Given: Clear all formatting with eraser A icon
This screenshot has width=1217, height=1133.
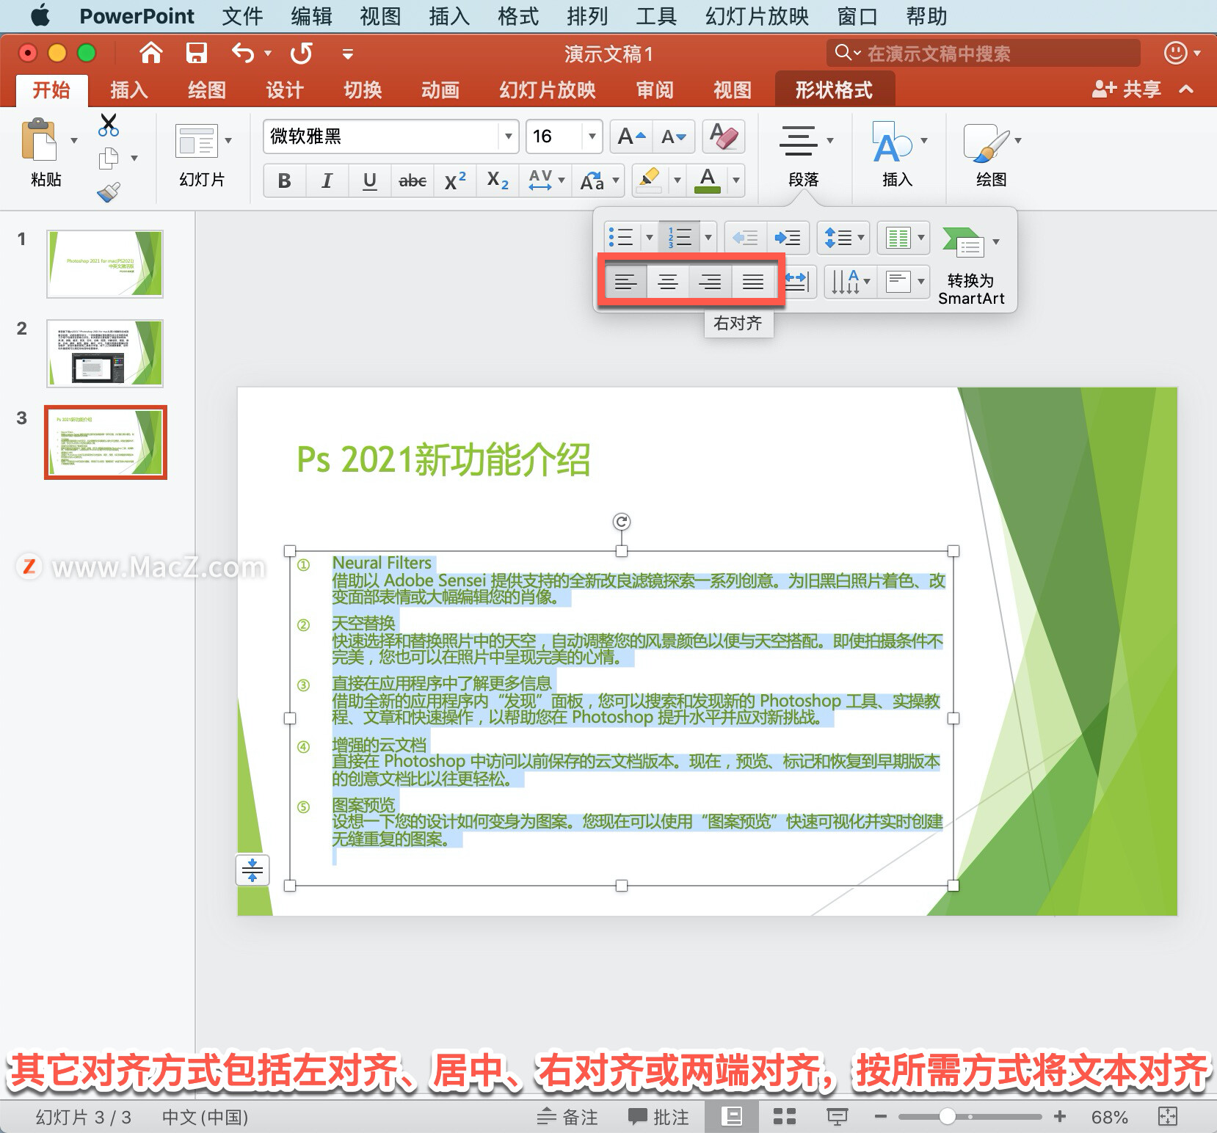Looking at the screenshot, I should coord(724,136).
